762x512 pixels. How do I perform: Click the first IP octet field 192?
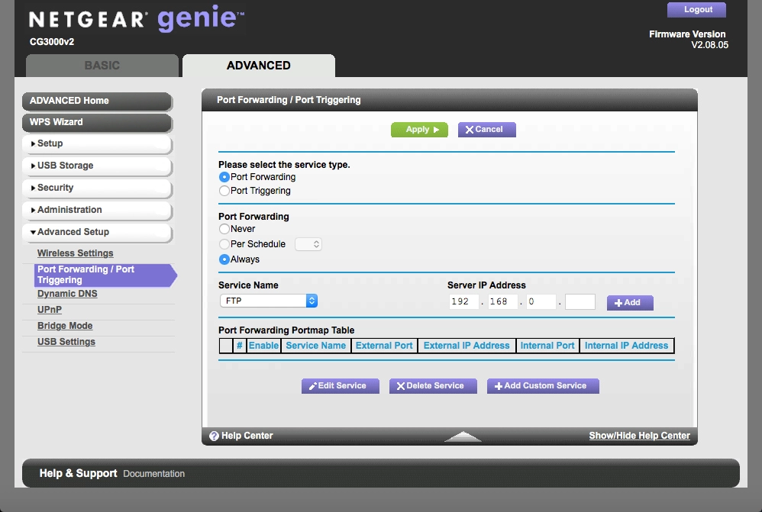463,301
